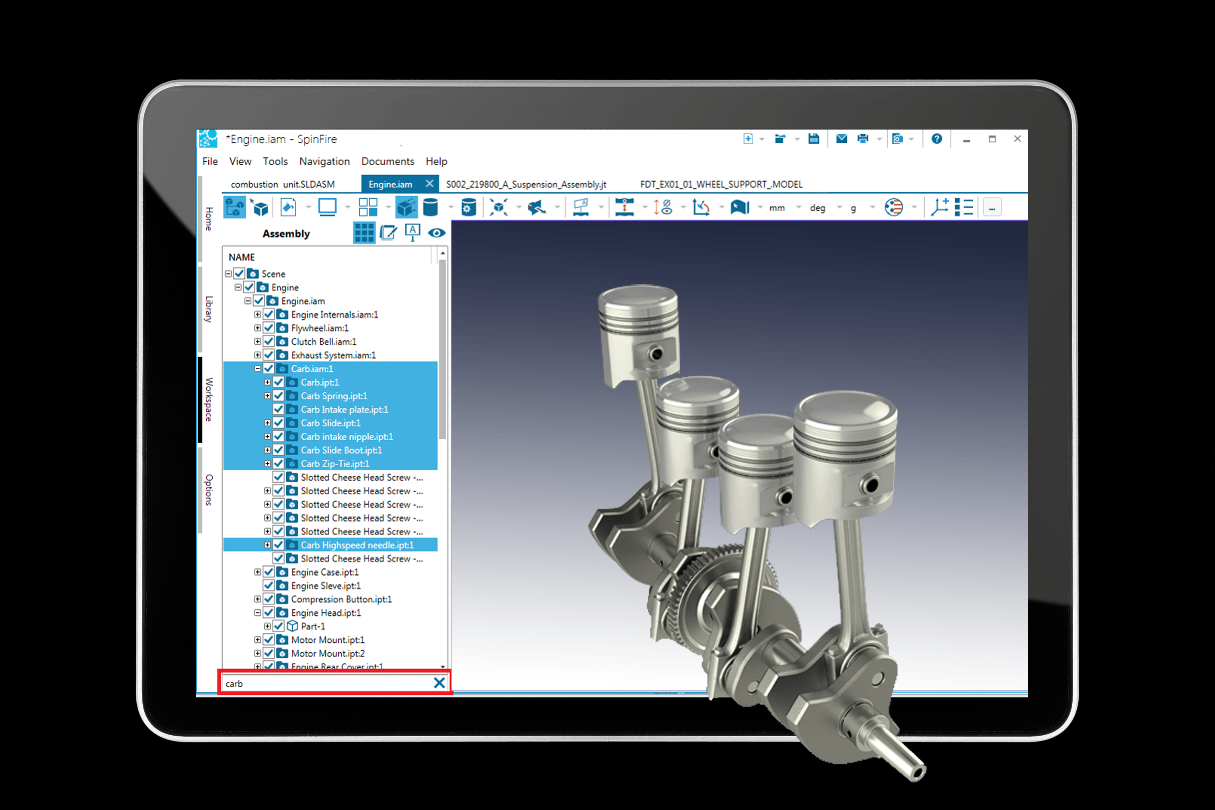Screen dimensions: 1215x810
Task: Uncheck the Exhaust System.iam:1 checkbox
Action: (x=269, y=355)
